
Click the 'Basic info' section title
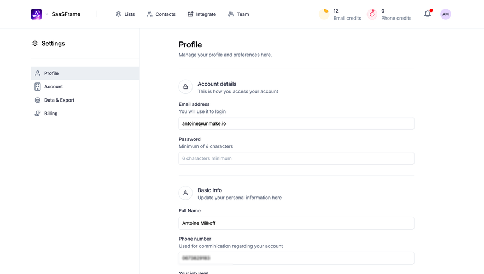point(209,190)
